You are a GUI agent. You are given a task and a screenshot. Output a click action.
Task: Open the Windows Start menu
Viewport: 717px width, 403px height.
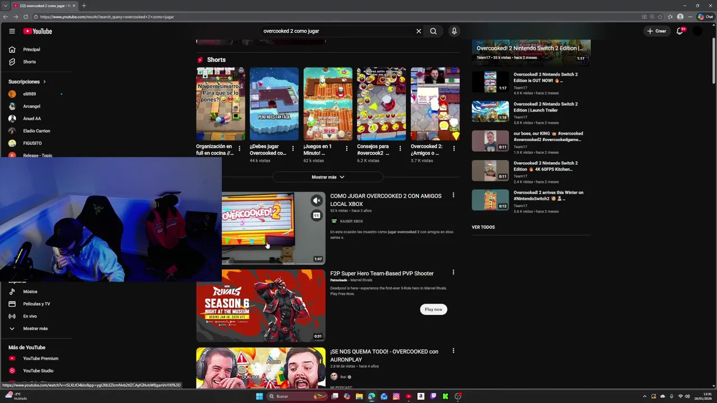point(259,396)
